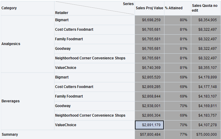This screenshot has width=221, height=139.
Task: Select the $4,183,757 quota cell
Action: [206, 115]
